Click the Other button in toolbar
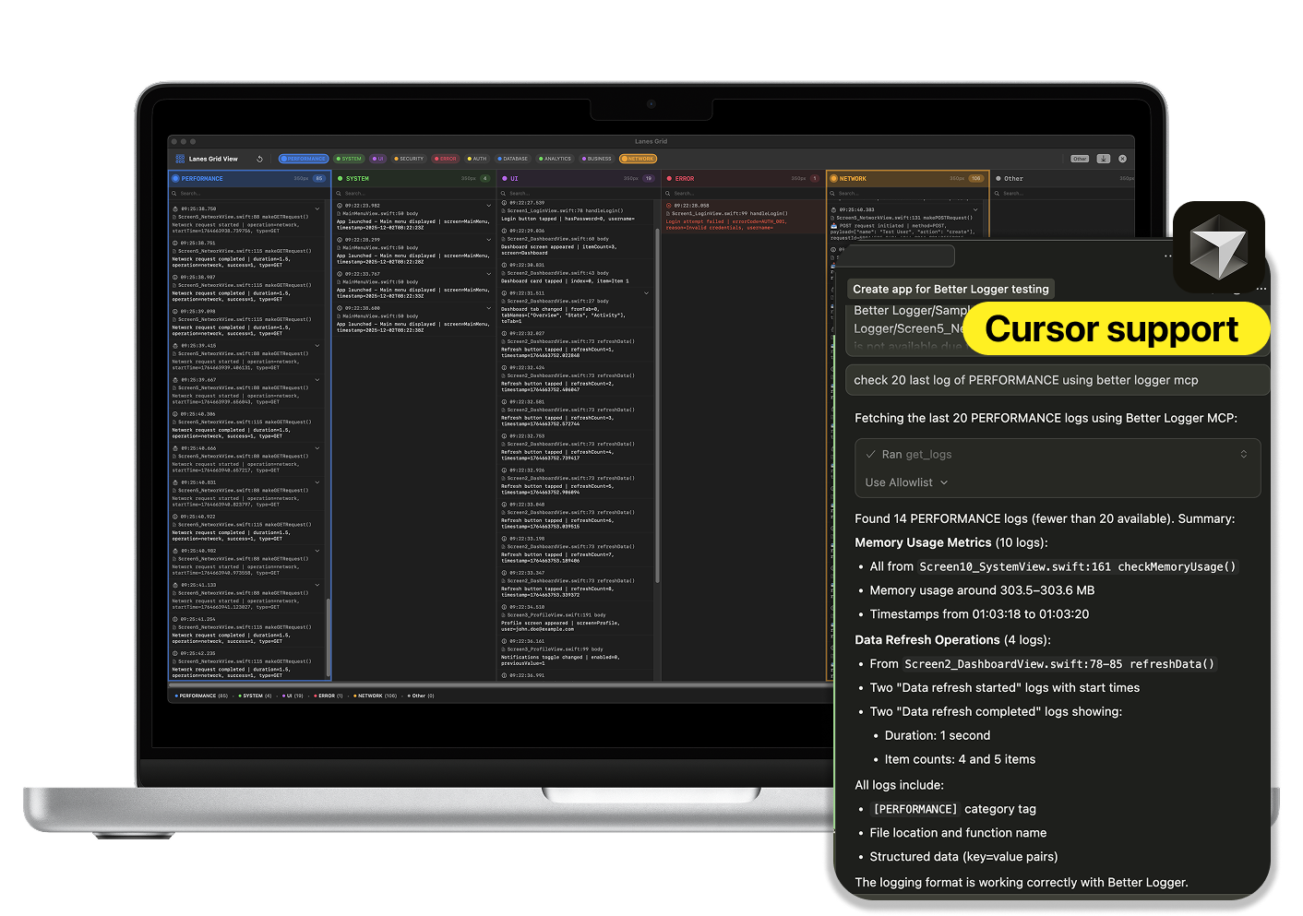Image resolution: width=1303 pixels, height=916 pixels. pos(1080,159)
